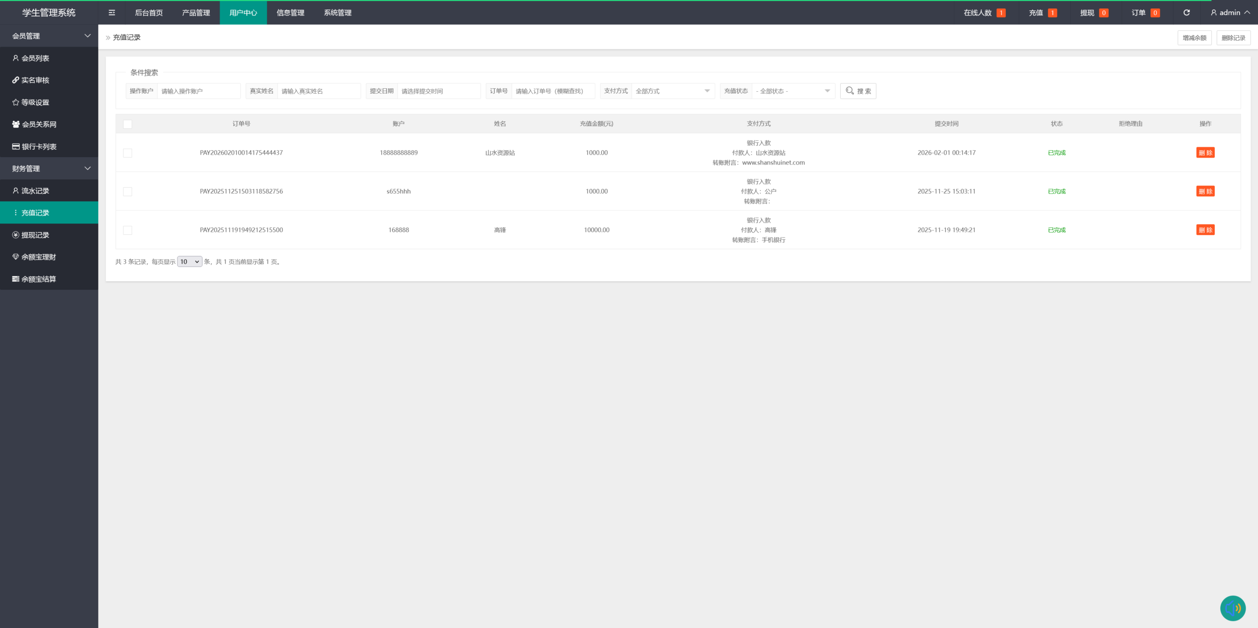The width and height of the screenshot is (1258, 628).
Task: Switch to the 产品管理 top tab
Action: [196, 13]
